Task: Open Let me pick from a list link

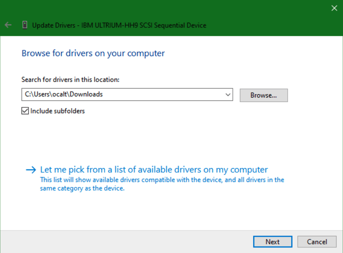Action: click(154, 170)
